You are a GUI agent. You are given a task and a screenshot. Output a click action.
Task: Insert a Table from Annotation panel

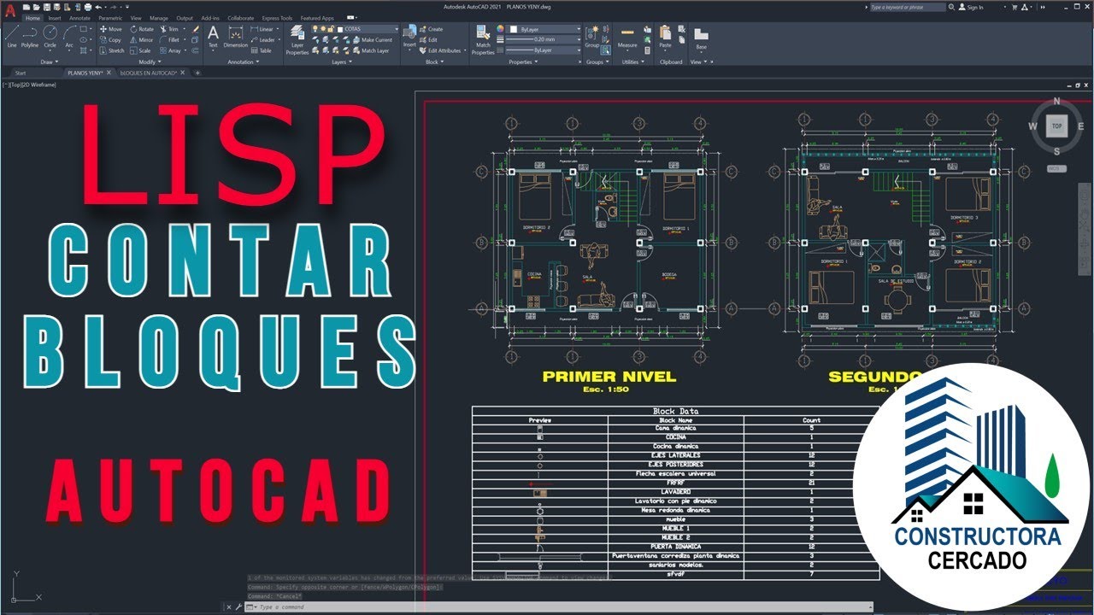point(262,50)
